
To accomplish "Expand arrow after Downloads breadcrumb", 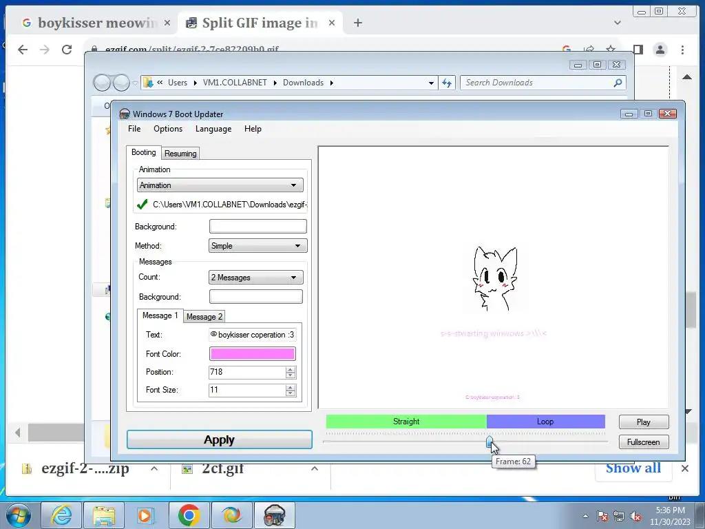I will coord(332,83).
